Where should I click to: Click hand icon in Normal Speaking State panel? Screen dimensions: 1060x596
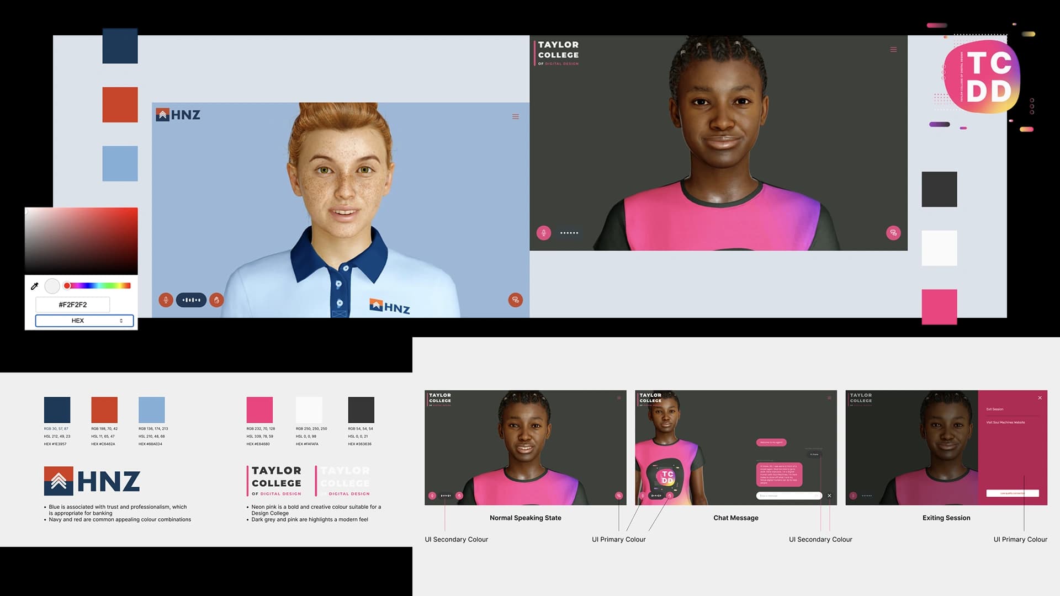tap(459, 496)
